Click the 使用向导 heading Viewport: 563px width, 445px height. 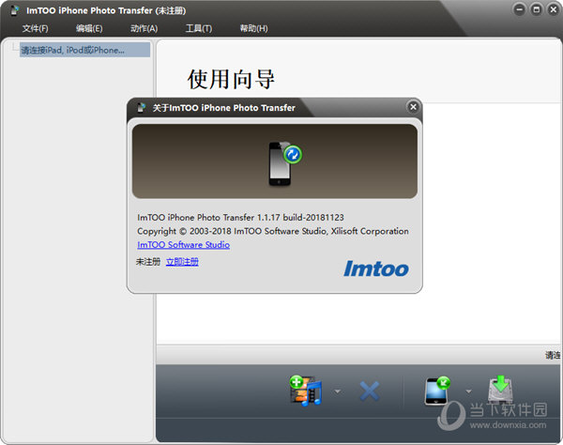pyautogui.click(x=231, y=79)
